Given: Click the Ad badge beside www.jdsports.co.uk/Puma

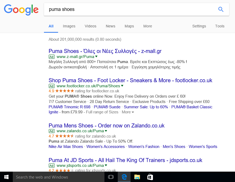Looking at the screenshot, I should tap(52, 166).
